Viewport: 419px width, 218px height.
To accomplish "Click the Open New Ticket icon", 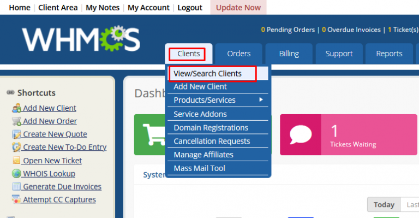I will click(16, 160).
